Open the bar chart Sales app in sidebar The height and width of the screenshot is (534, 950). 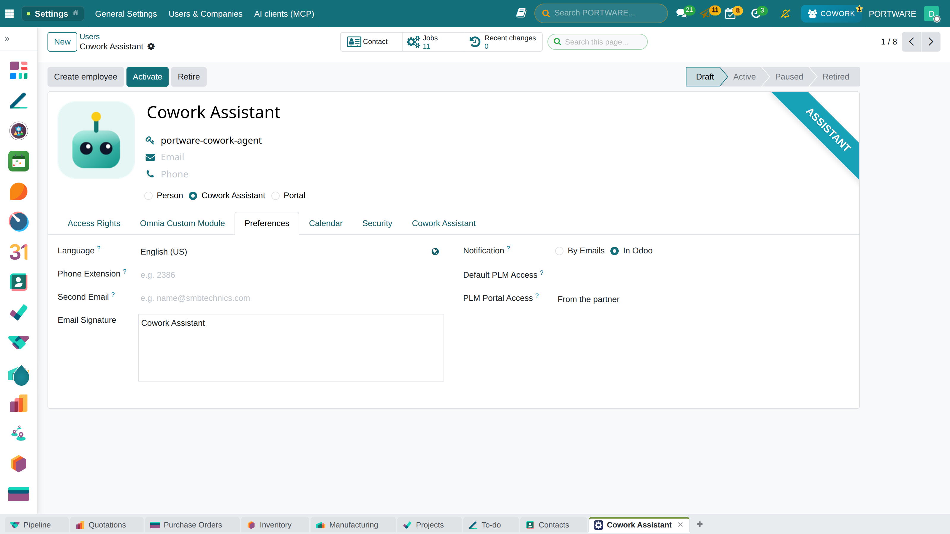click(x=18, y=403)
